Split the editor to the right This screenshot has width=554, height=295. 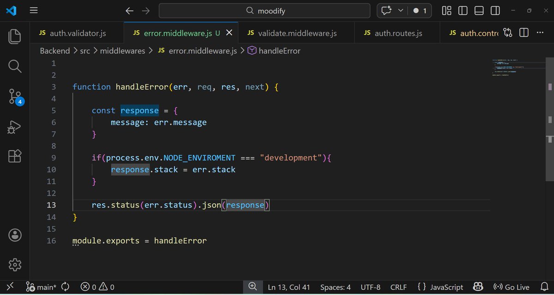[524, 33]
